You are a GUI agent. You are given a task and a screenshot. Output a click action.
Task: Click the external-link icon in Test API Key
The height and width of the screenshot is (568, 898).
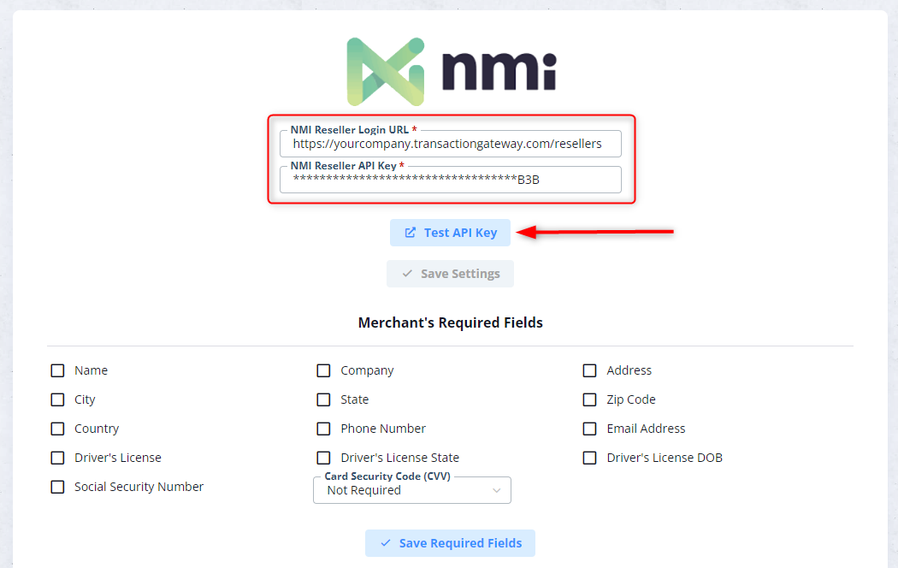410,233
